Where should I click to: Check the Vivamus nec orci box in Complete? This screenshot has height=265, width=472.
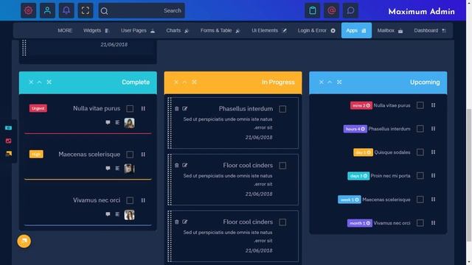(x=130, y=200)
